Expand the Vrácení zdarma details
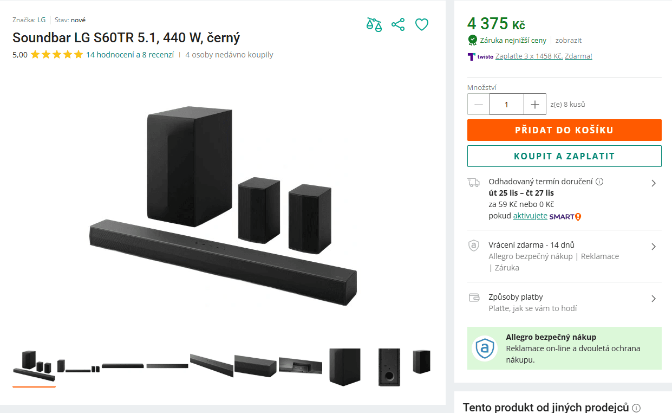The height and width of the screenshot is (413, 672). [654, 246]
